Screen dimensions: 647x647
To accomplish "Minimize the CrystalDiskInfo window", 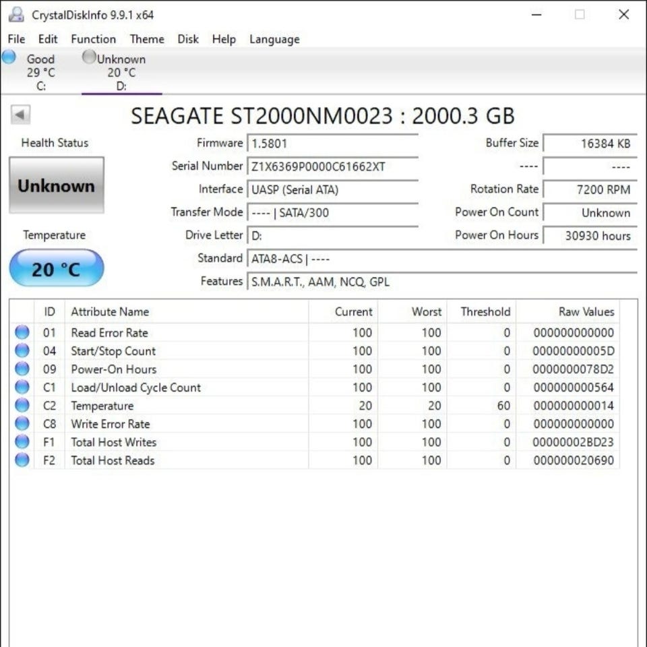I will click(x=536, y=15).
